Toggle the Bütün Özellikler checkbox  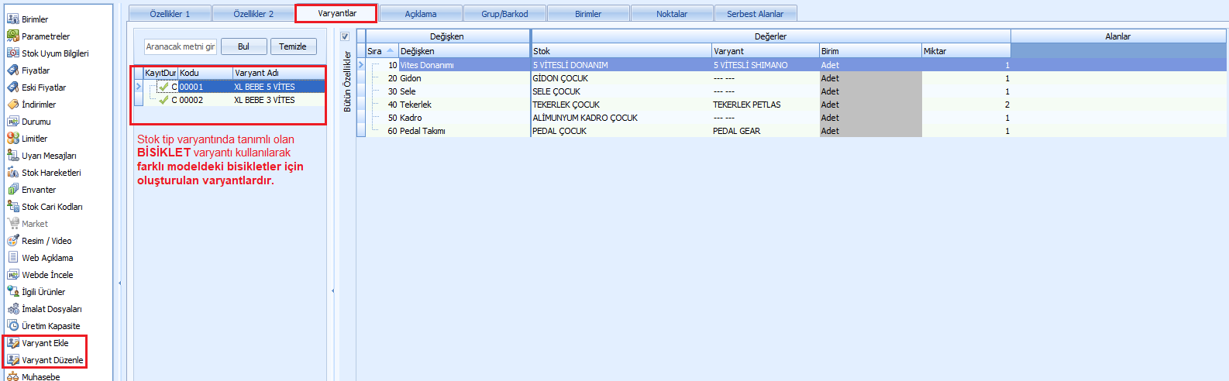tap(345, 36)
